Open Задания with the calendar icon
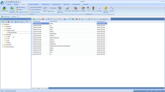This screenshot has height=92, width=165. pos(45,9)
